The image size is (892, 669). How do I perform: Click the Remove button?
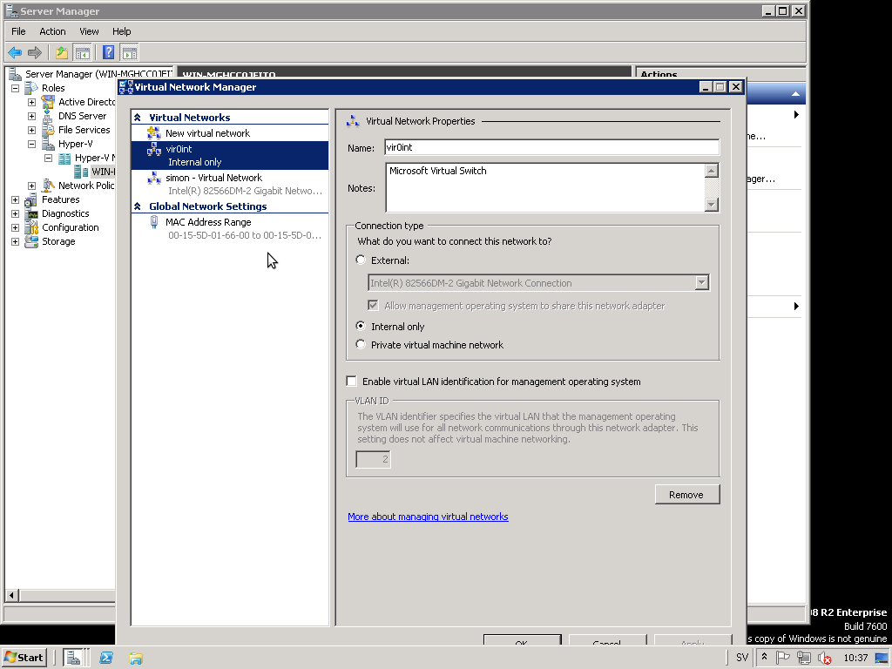(x=687, y=495)
